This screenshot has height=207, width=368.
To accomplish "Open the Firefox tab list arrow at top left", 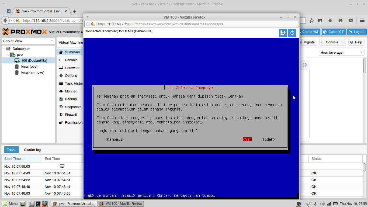I will [3, 4].
